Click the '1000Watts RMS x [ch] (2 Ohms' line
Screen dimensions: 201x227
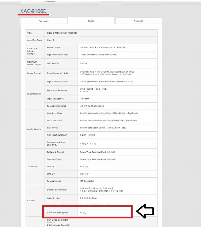pos(106,74)
